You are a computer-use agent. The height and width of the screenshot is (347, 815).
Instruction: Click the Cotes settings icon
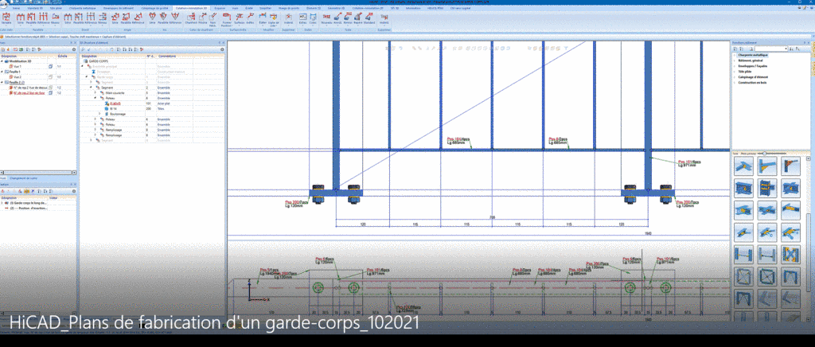(x=312, y=18)
